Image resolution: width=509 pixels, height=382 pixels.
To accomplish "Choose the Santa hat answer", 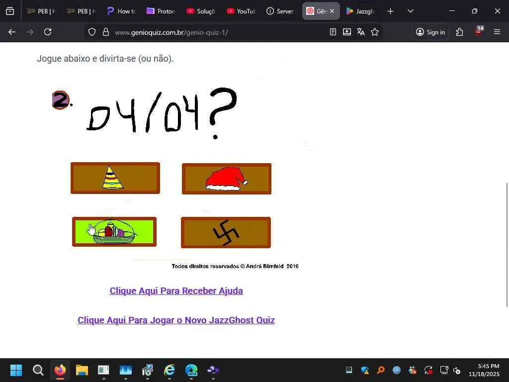I will (x=227, y=179).
